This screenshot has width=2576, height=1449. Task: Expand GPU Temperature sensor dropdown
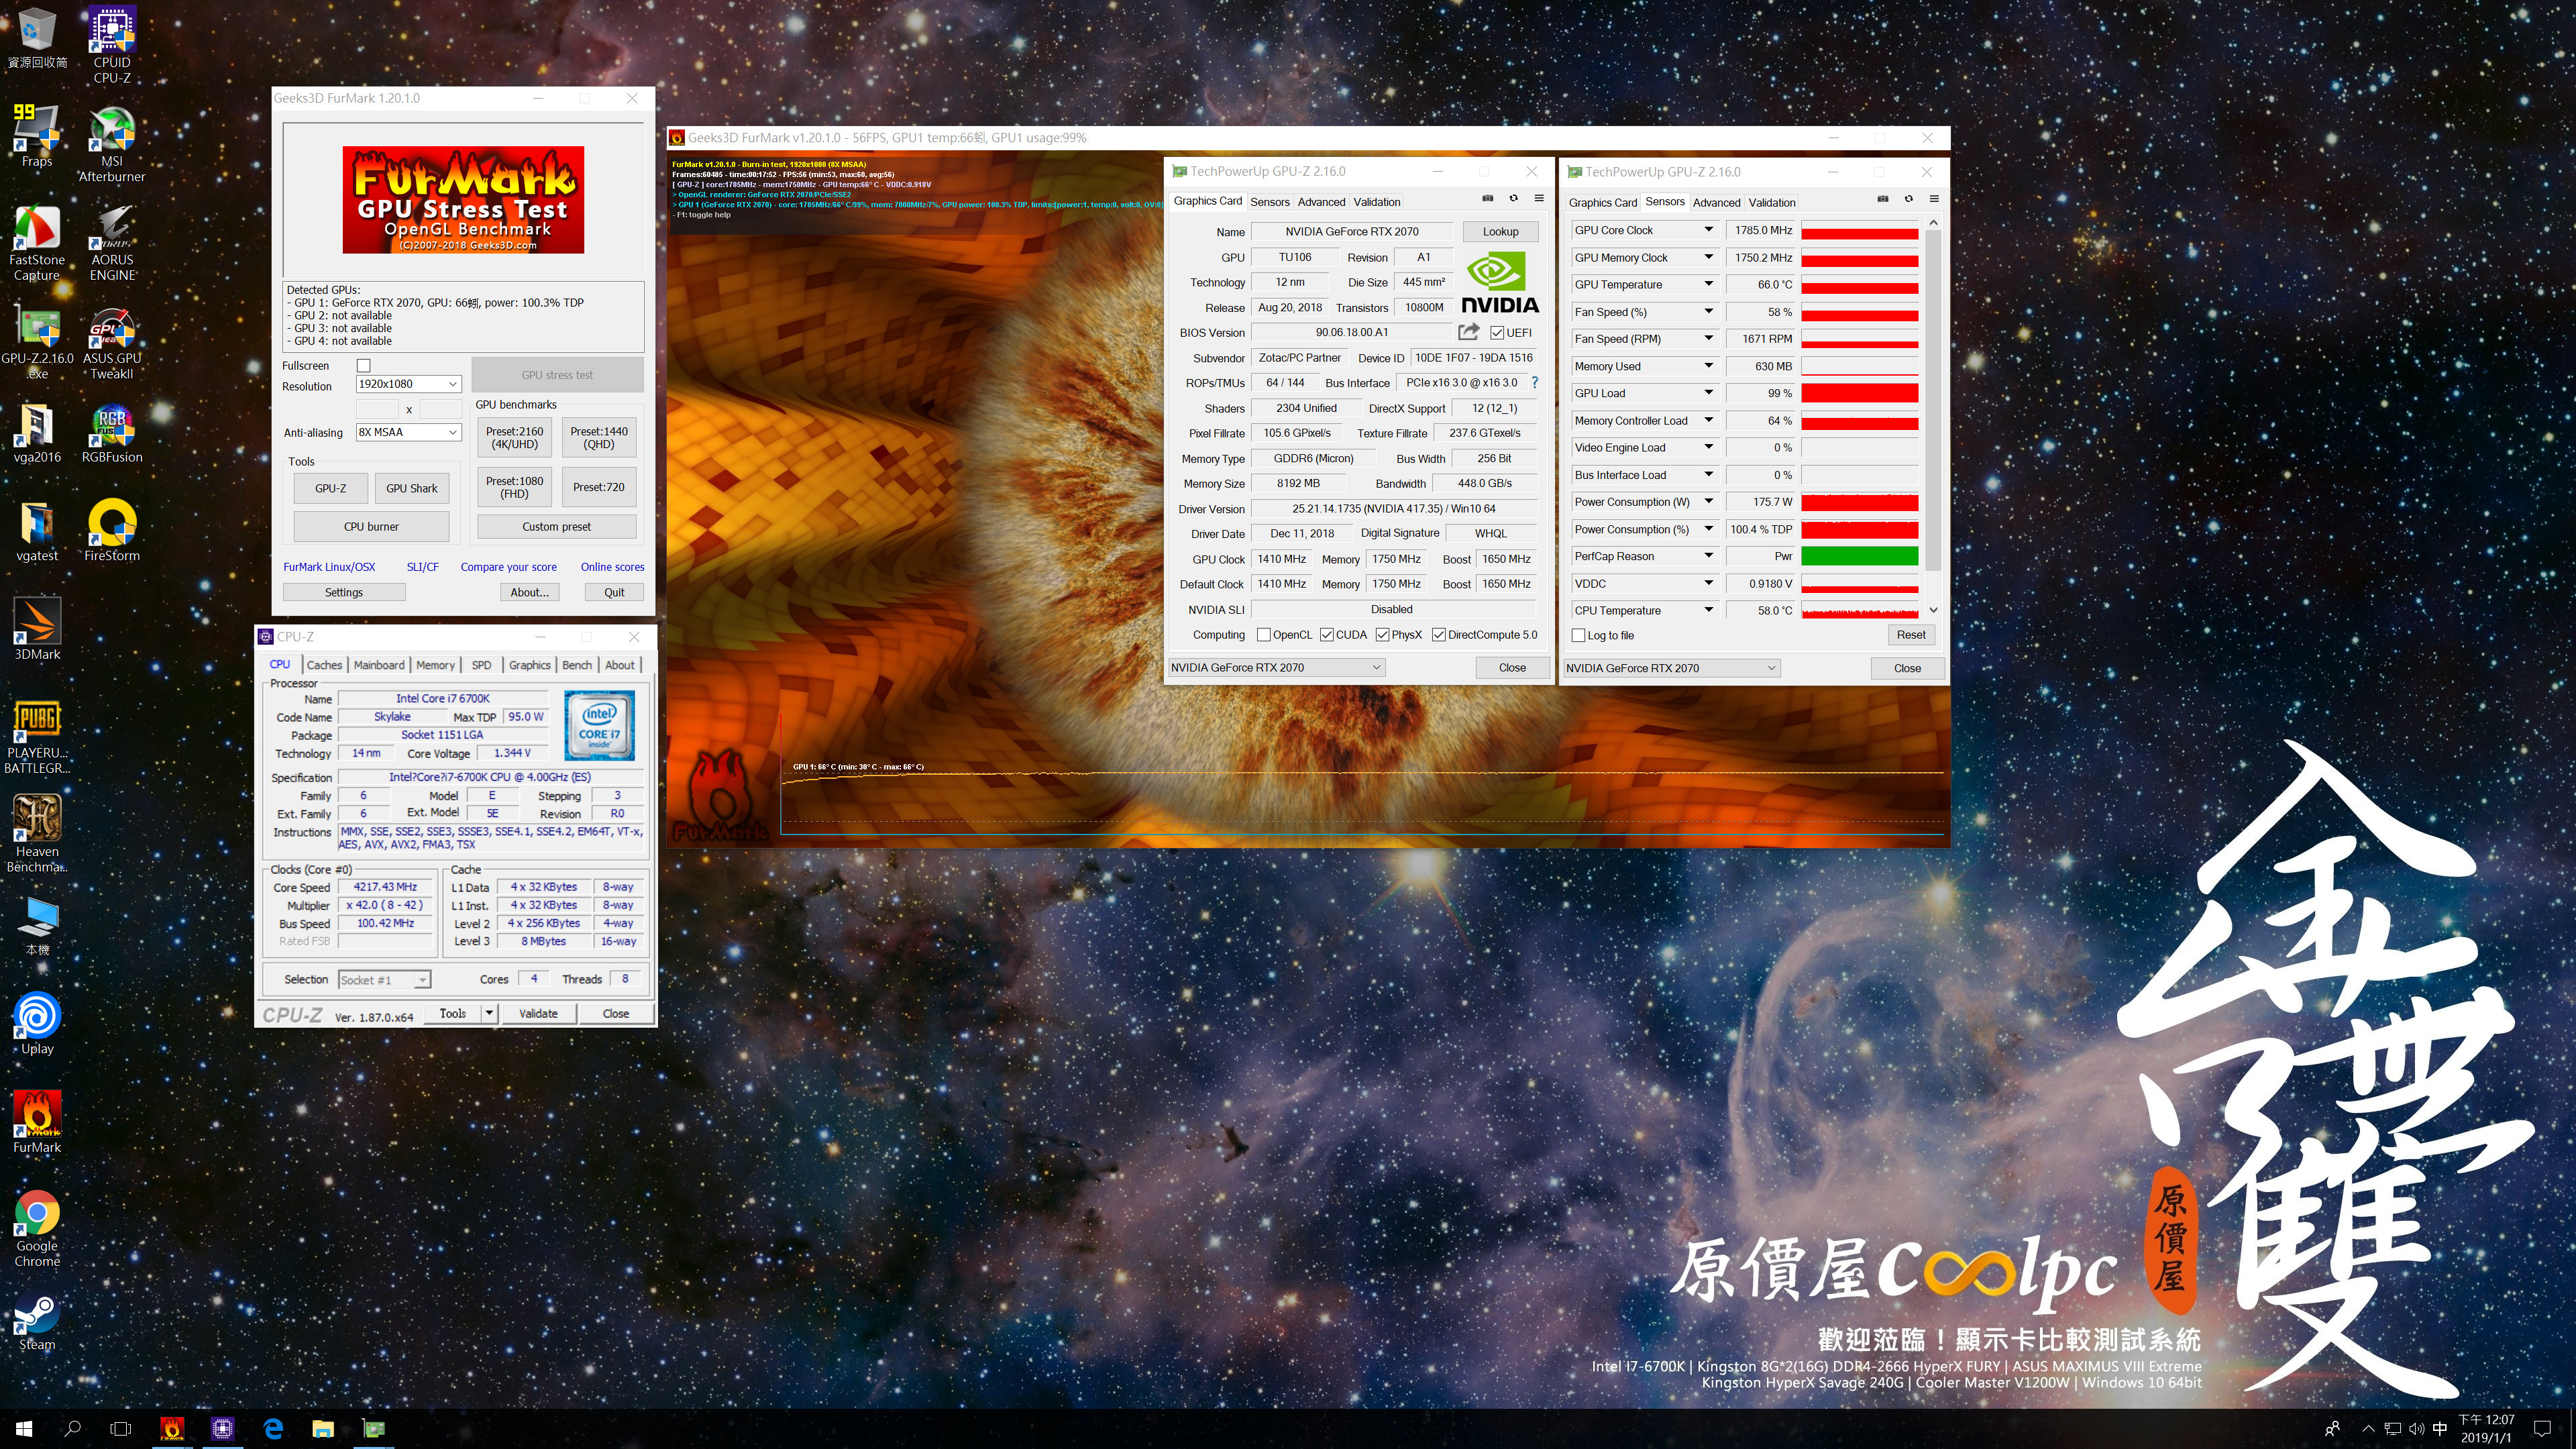click(1709, 284)
